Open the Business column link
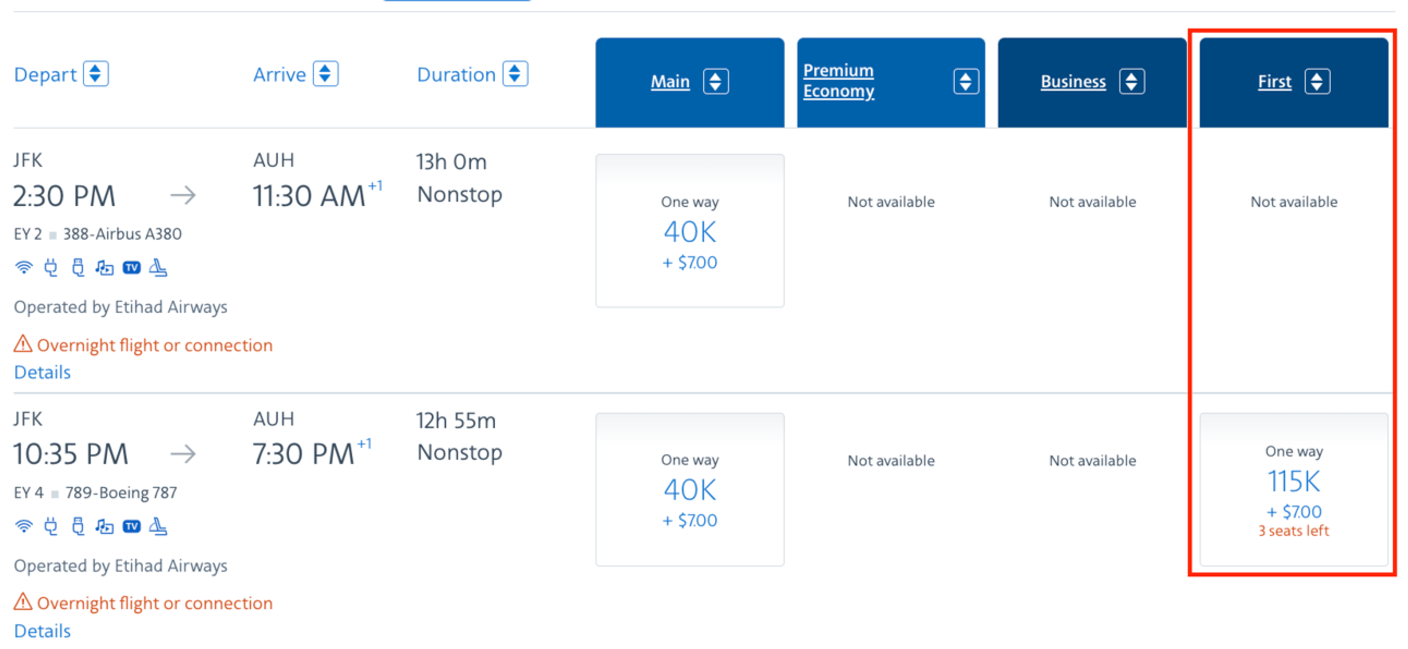Viewport: 1408px width, 649px height. tap(1073, 81)
